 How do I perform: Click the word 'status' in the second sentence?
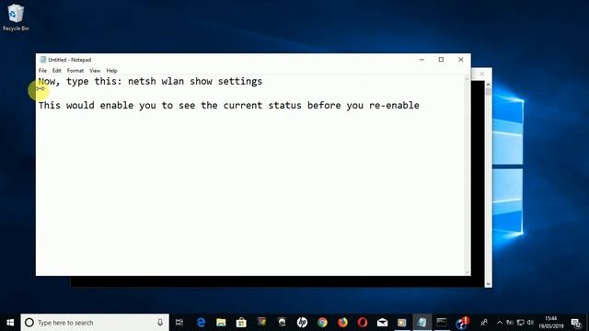click(284, 106)
